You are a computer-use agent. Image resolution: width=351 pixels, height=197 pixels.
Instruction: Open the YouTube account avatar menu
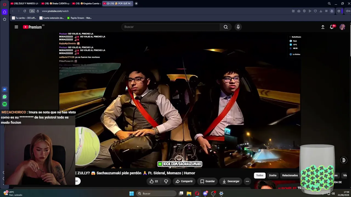click(342, 27)
